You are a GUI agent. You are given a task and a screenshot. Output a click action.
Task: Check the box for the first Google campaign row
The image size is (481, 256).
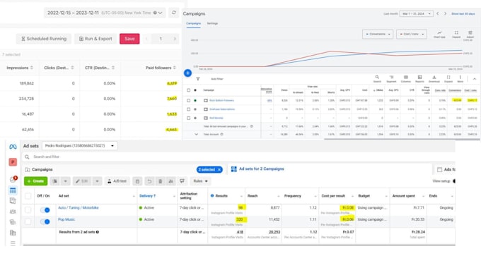[188, 100]
